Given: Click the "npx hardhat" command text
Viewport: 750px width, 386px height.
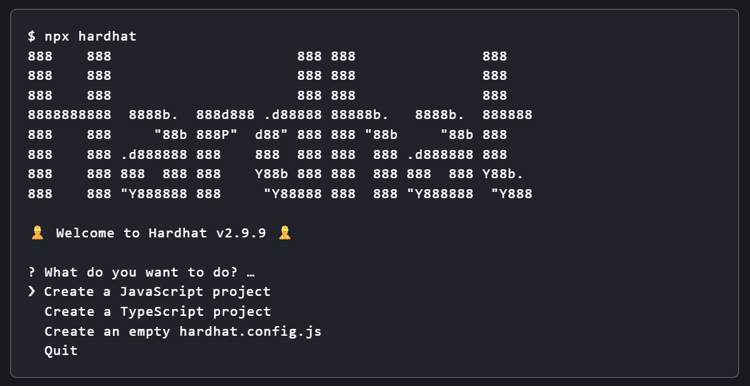Looking at the screenshot, I should pyautogui.click(x=90, y=36).
